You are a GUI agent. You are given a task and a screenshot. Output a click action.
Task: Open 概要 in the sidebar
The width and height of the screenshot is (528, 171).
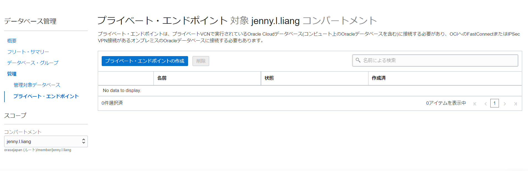tap(12, 41)
